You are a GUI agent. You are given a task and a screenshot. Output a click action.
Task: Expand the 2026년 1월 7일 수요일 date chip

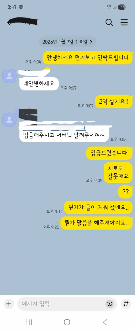67,42
